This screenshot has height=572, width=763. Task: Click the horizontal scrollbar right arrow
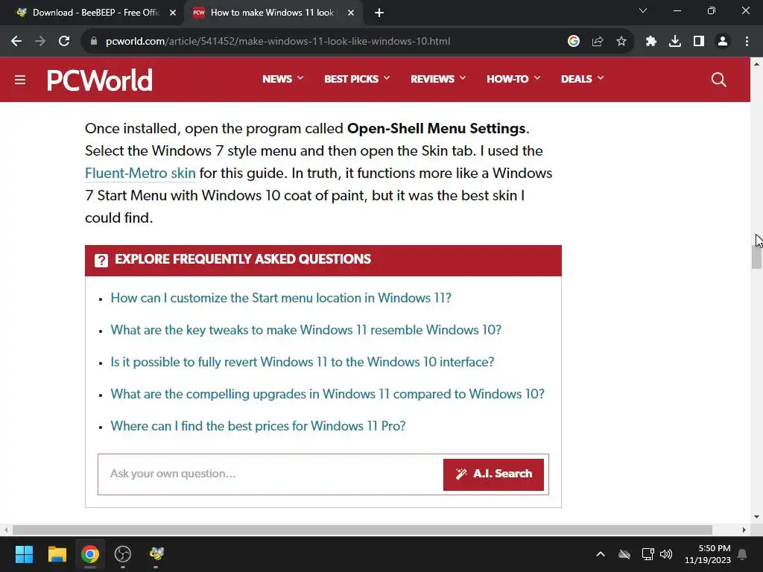744,530
